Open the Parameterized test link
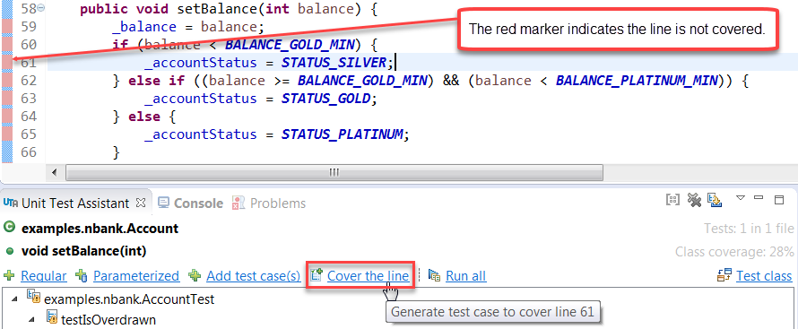 click(136, 276)
